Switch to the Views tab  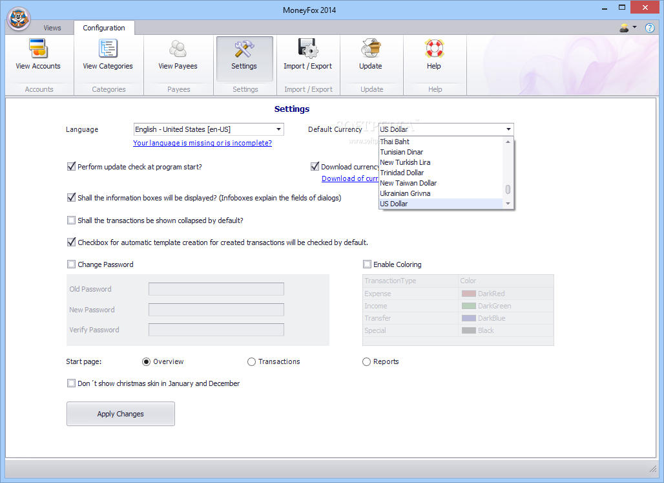pyautogui.click(x=52, y=28)
